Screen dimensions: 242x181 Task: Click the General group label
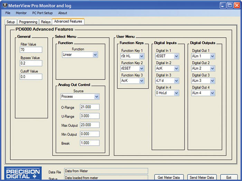[24, 37]
